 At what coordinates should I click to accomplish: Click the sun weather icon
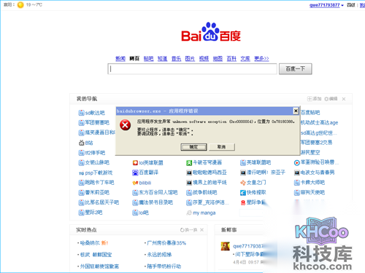20,5
